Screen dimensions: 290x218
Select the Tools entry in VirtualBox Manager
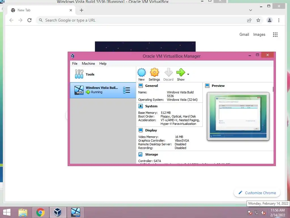103,74
